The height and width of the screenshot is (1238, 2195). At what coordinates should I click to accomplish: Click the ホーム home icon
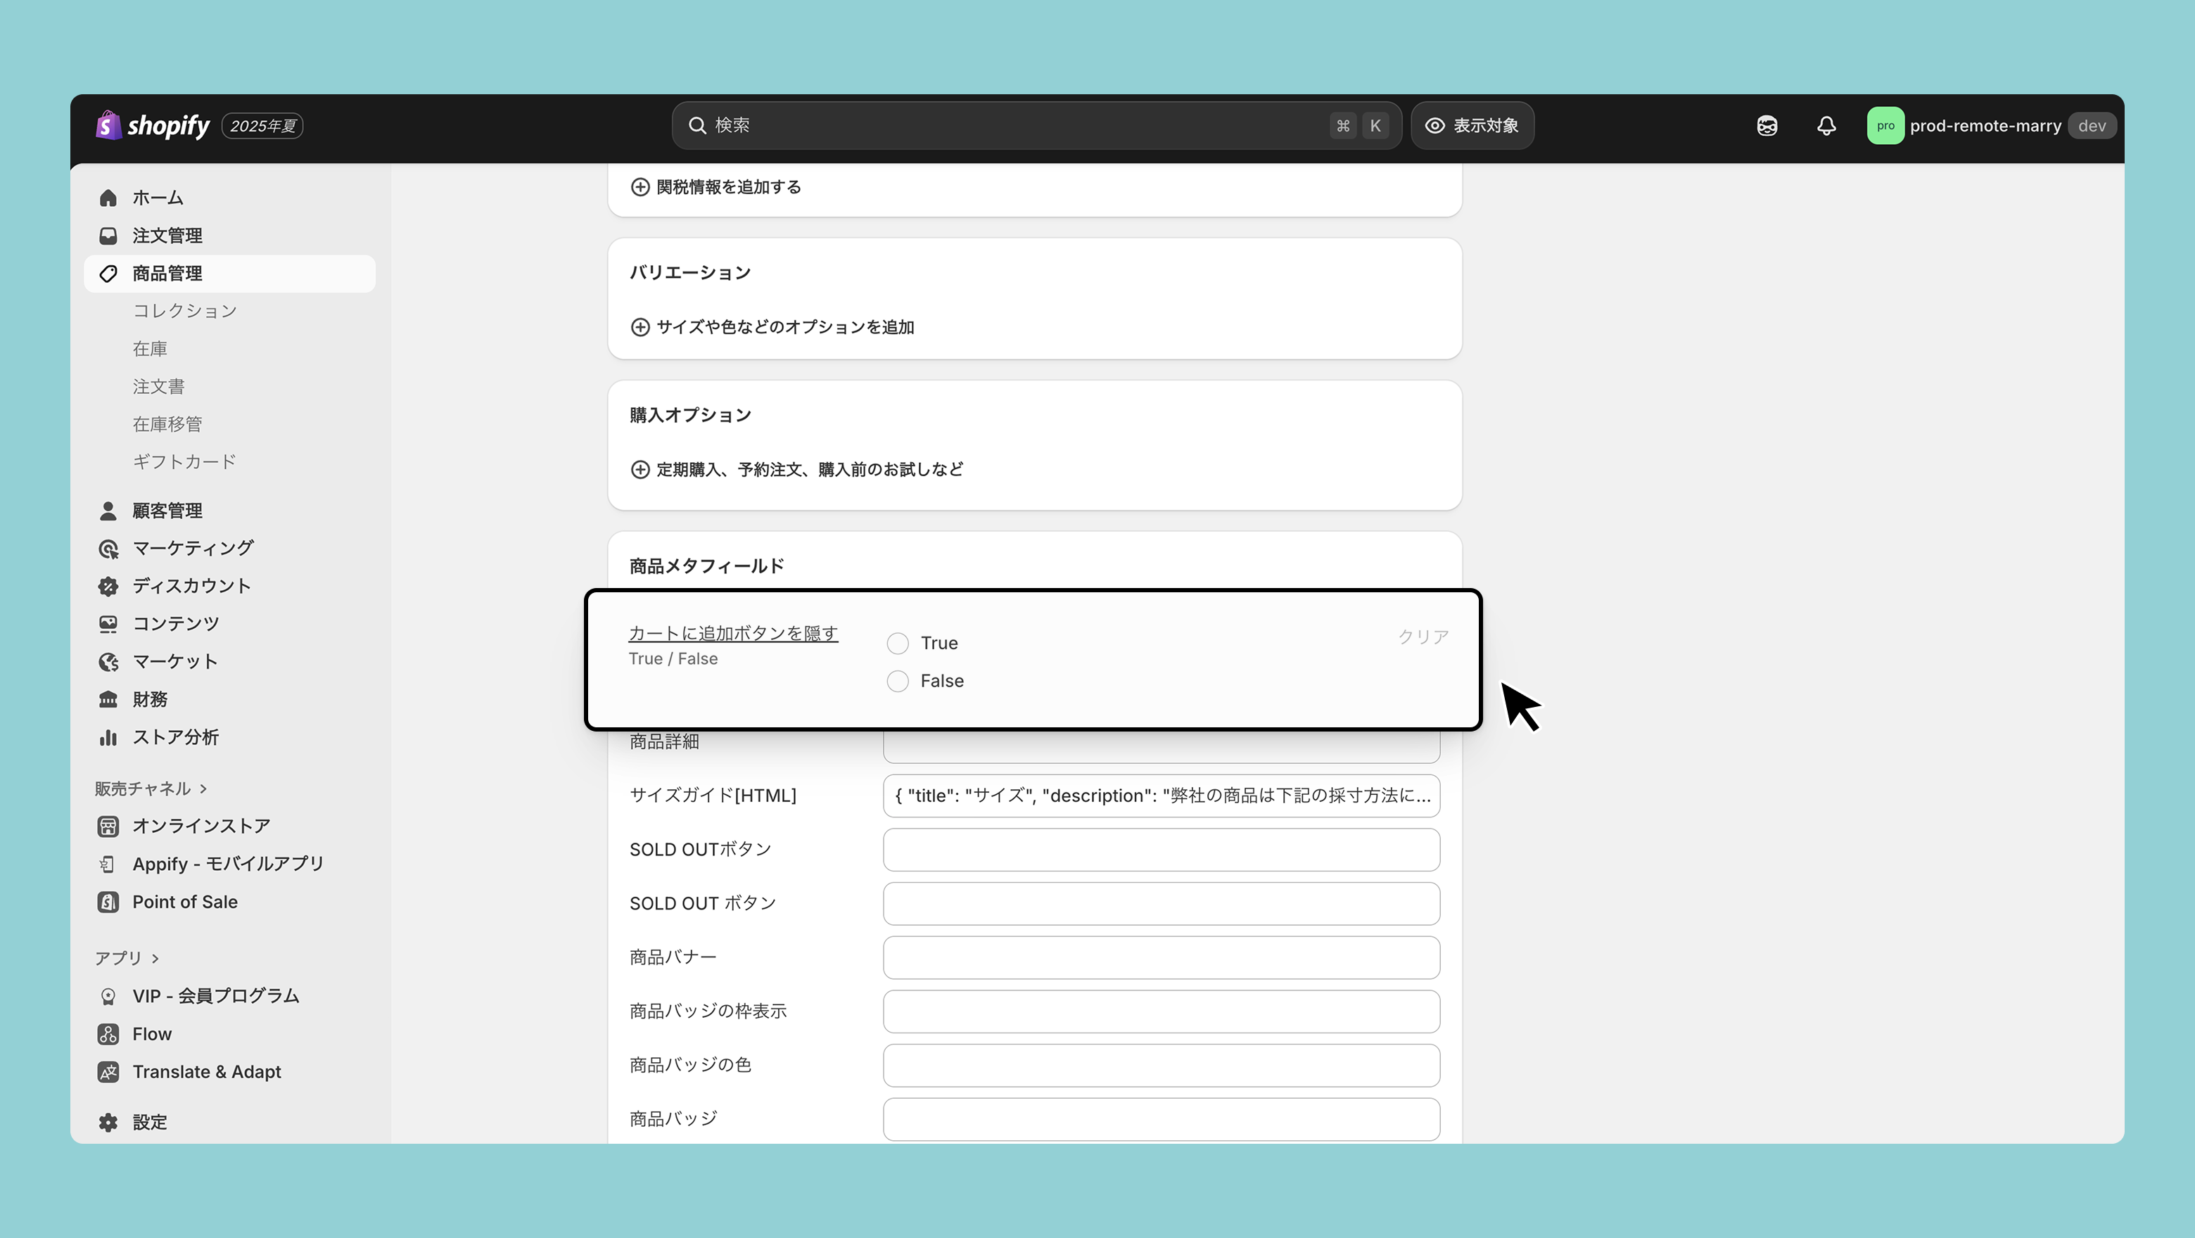pyautogui.click(x=108, y=198)
